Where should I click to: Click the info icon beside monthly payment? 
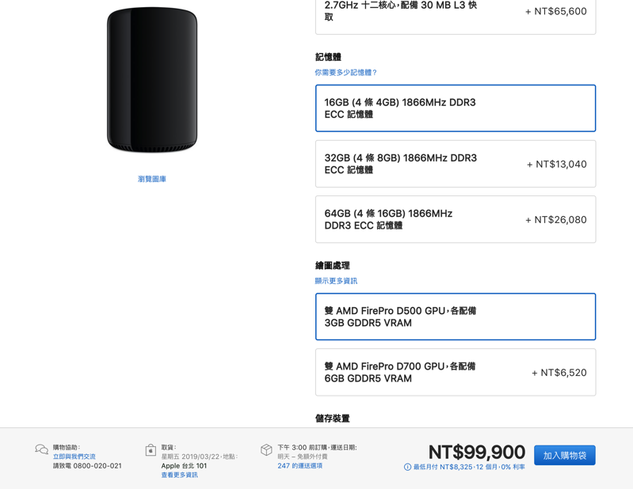click(407, 467)
